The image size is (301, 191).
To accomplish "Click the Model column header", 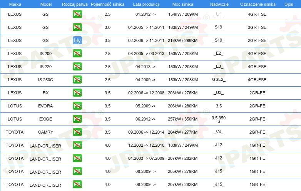I will tap(45, 4).
